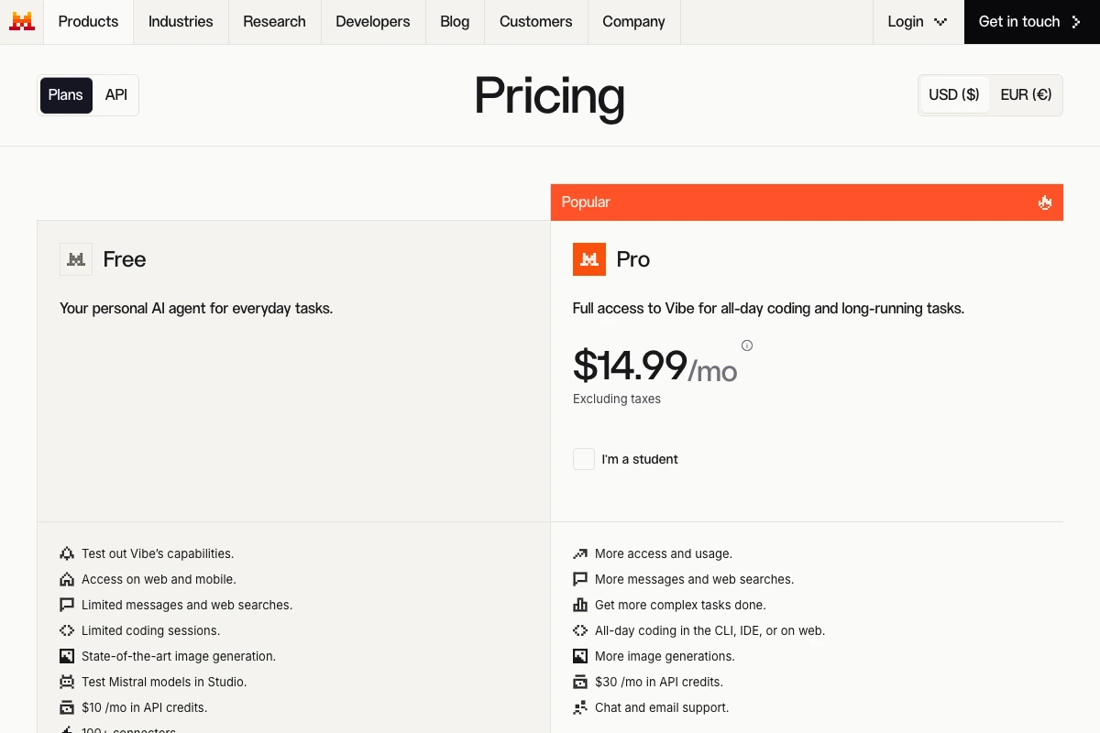
Task: Click the bar chart icon beside Get more complex tasks
Action: pyautogui.click(x=580, y=605)
